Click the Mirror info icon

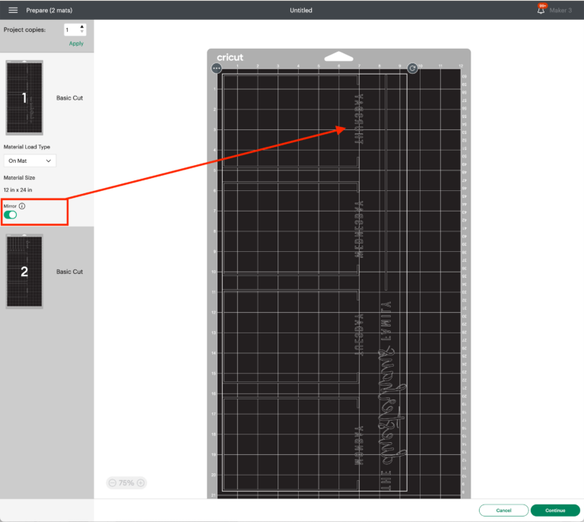pyautogui.click(x=22, y=206)
